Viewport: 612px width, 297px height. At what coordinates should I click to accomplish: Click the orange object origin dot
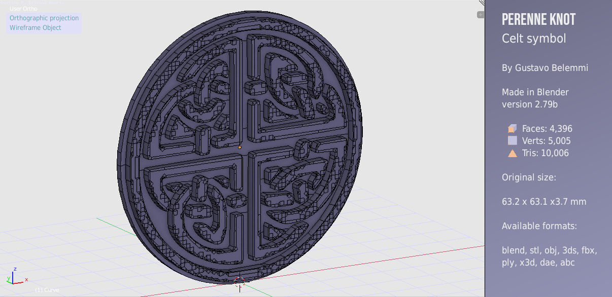[x=240, y=147]
